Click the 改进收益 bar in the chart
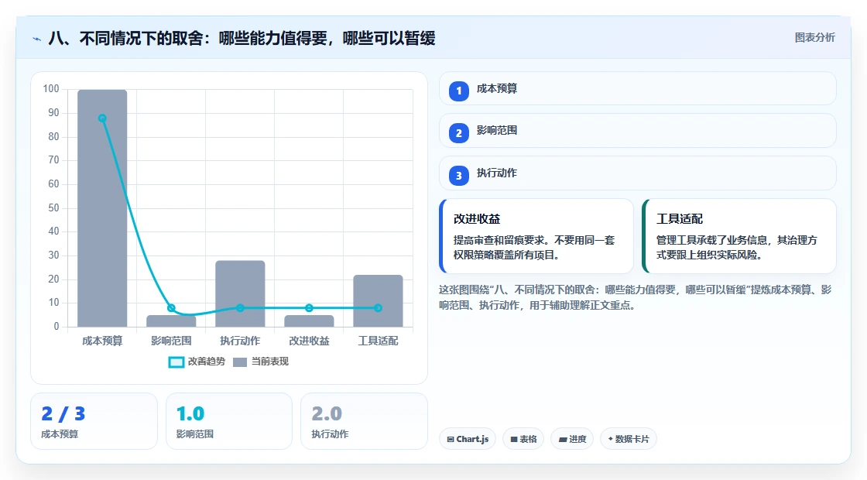 [309, 321]
